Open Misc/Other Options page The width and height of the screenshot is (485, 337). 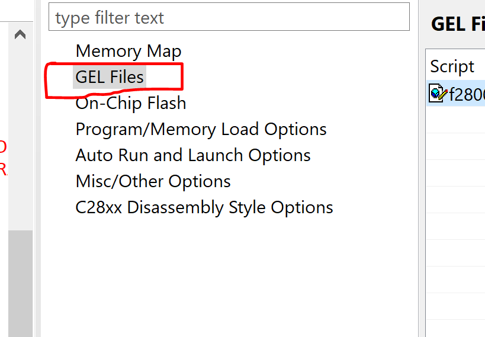coord(153,181)
